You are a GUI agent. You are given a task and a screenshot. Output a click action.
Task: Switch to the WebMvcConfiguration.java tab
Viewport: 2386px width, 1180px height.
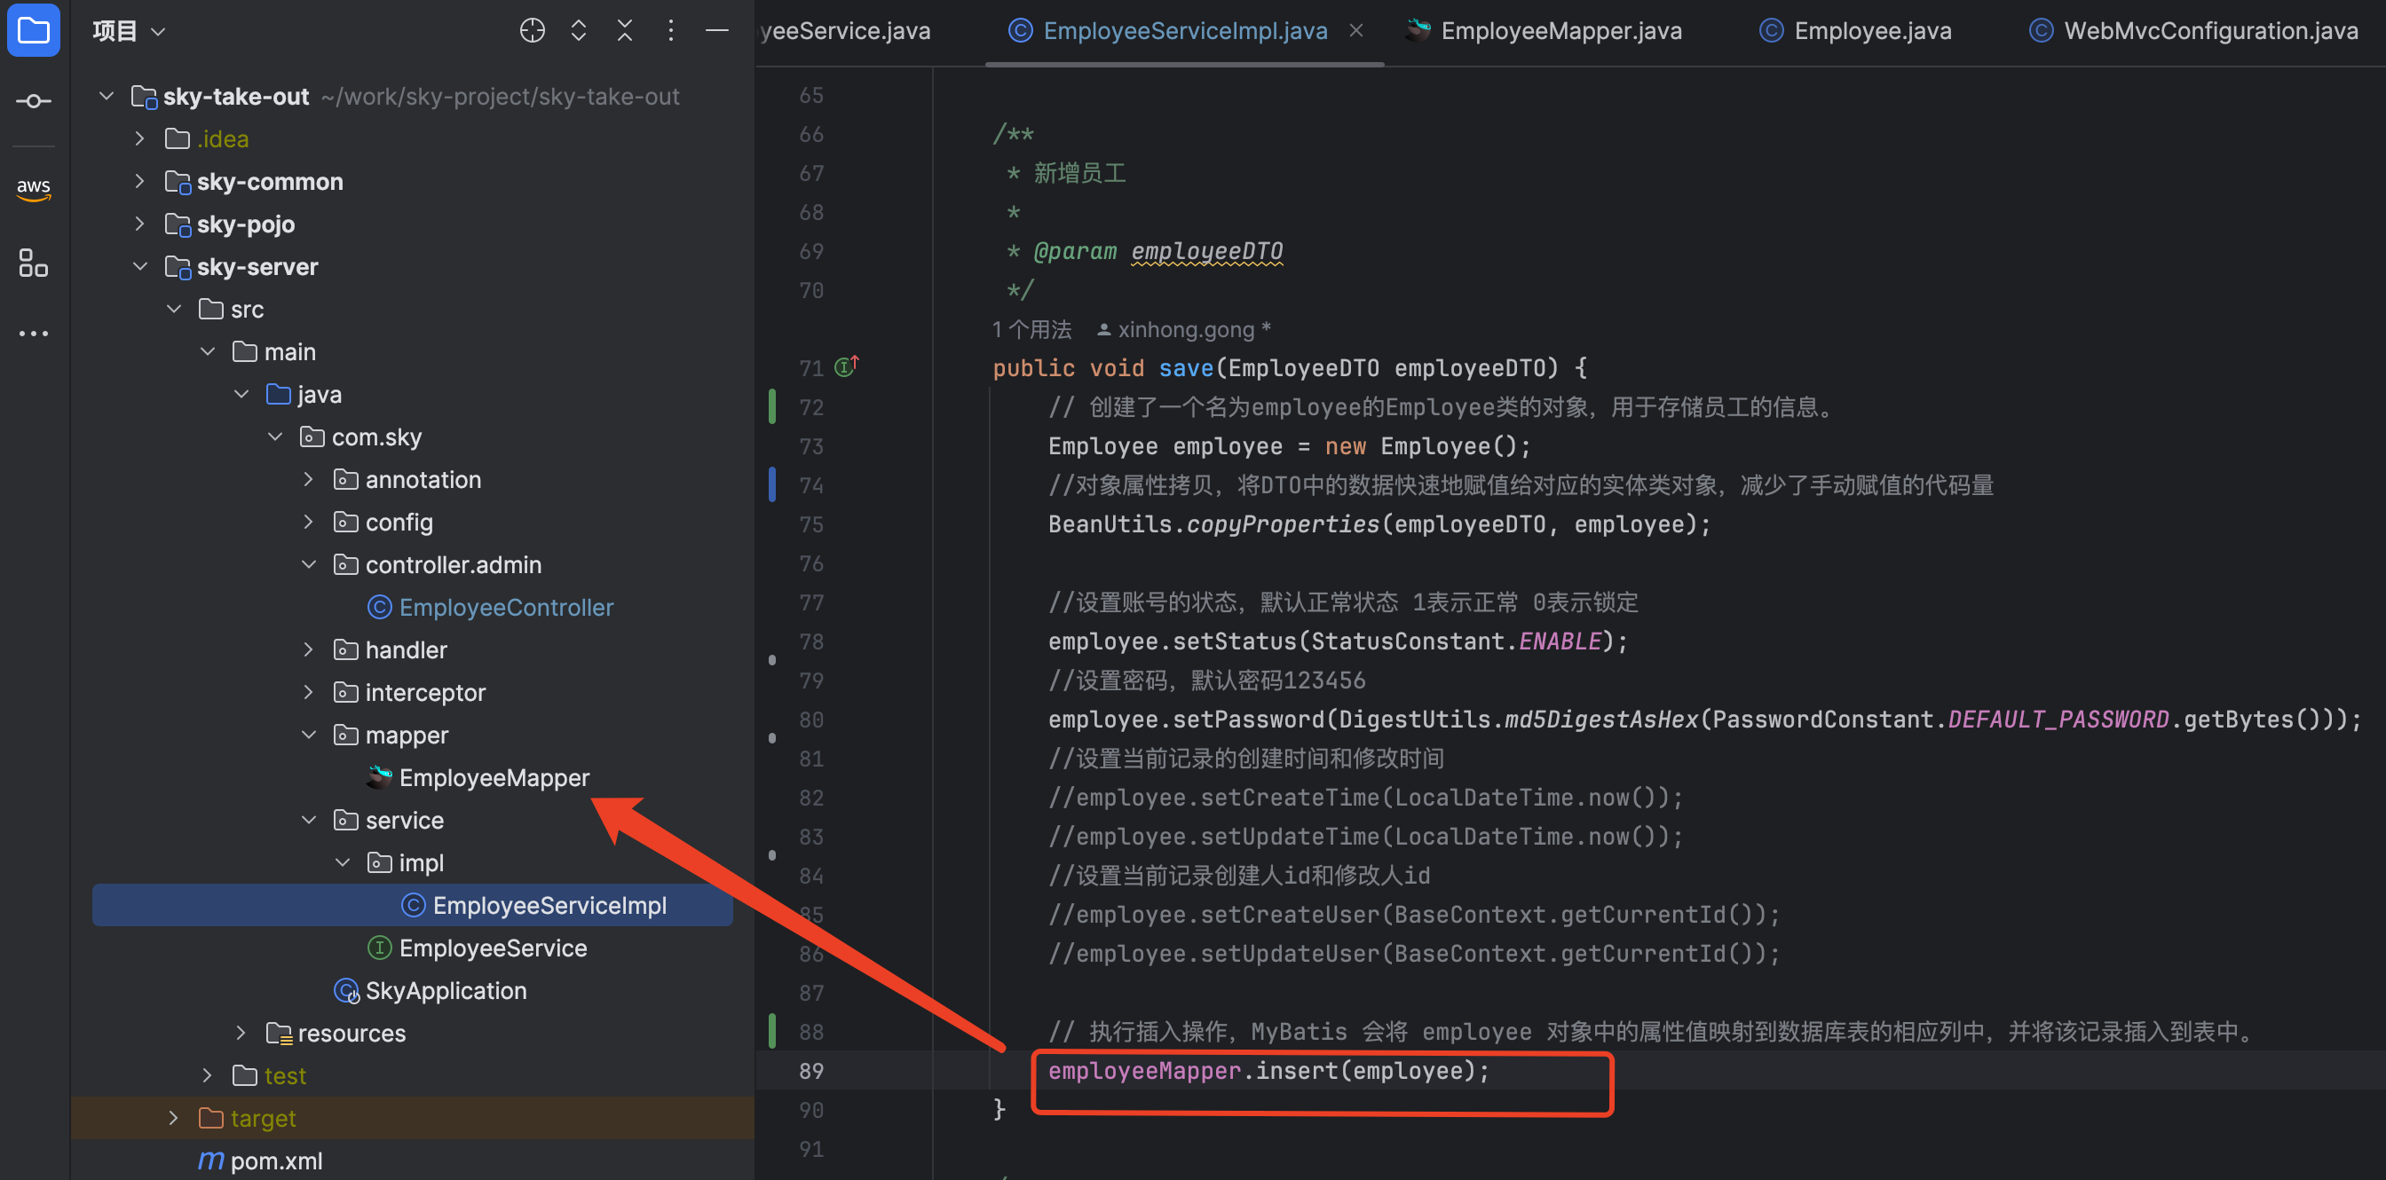pos(2193,30)
